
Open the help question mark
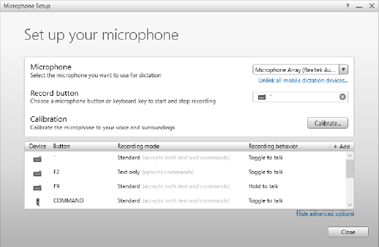tap(348, 5)
